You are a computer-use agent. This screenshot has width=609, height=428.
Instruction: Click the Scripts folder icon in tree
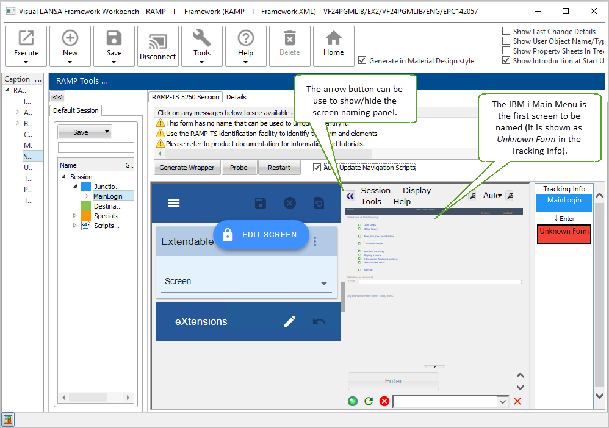click(x=86, y=226)
